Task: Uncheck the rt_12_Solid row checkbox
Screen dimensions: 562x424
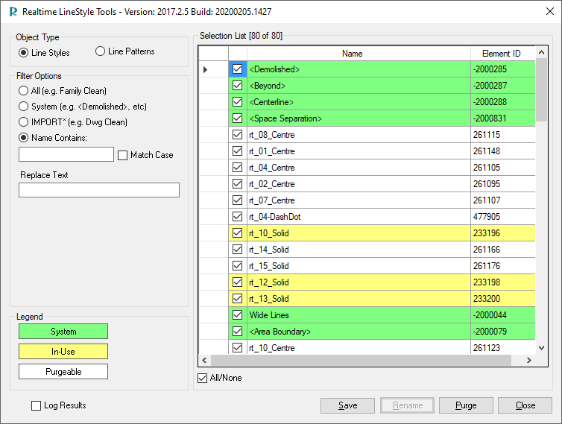Action: [x=237, y=282]
